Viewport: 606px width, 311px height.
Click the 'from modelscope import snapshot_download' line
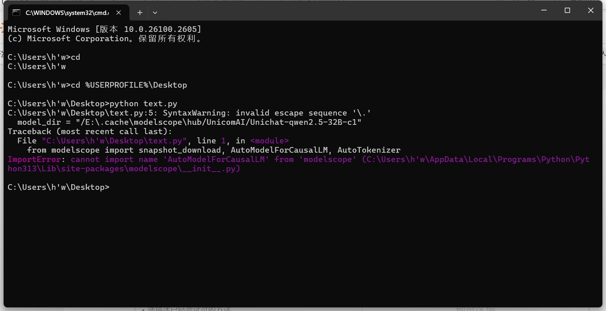point(214,150)
